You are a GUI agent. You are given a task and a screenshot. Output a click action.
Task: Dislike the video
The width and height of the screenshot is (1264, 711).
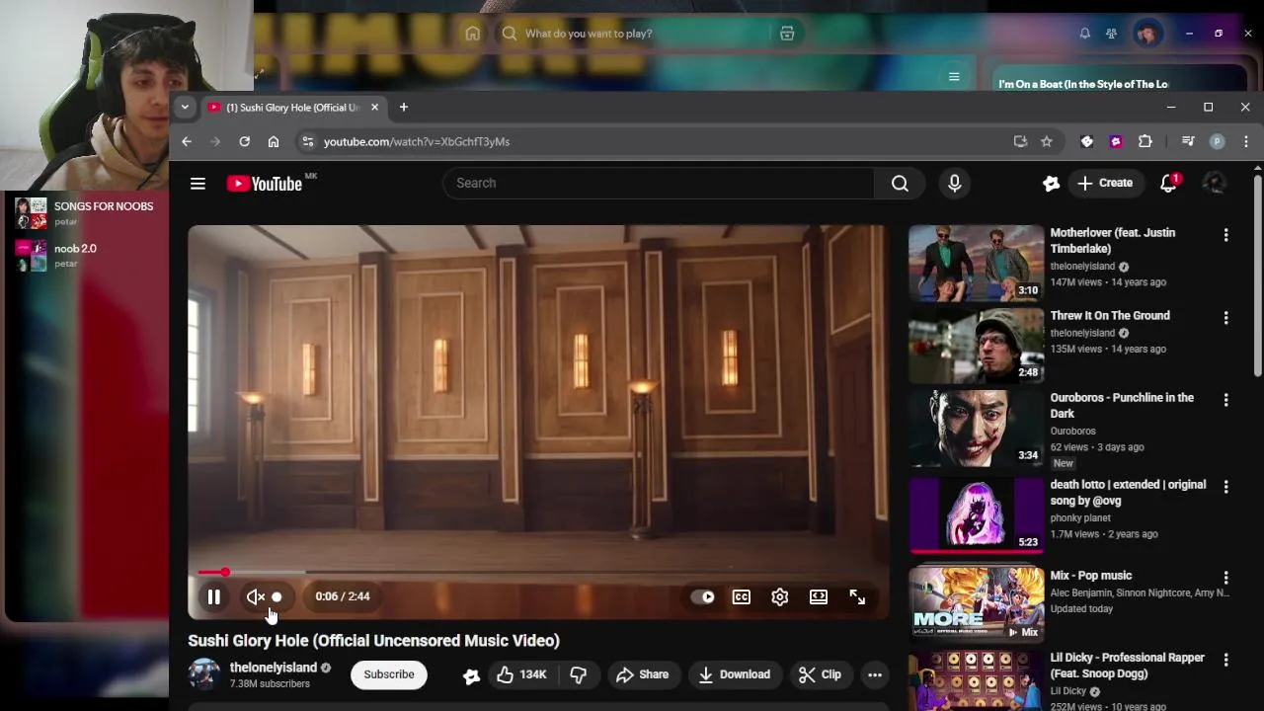[x=579, y=674]
